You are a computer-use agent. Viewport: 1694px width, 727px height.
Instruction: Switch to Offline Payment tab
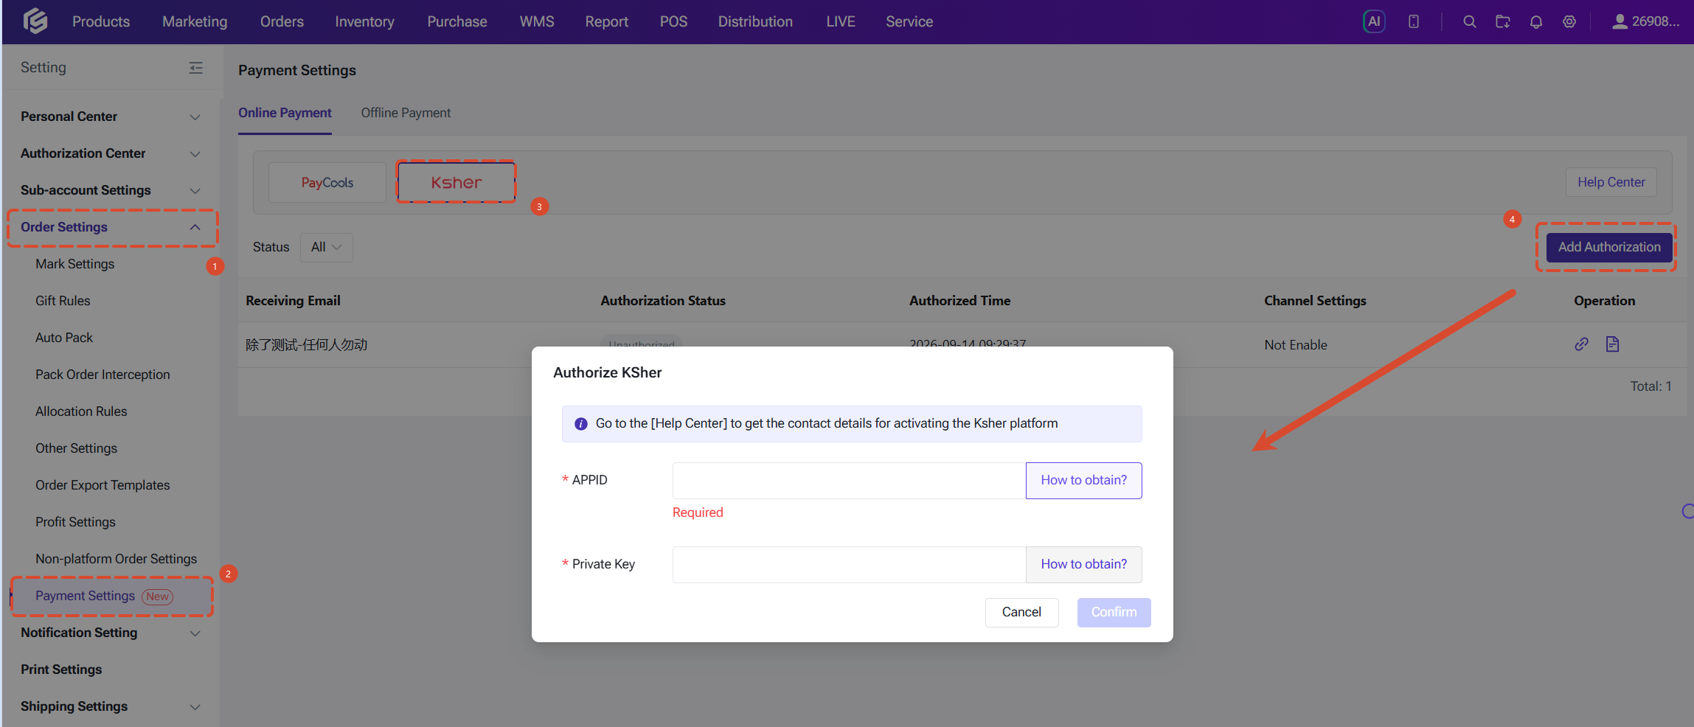(x=406, y=113)
